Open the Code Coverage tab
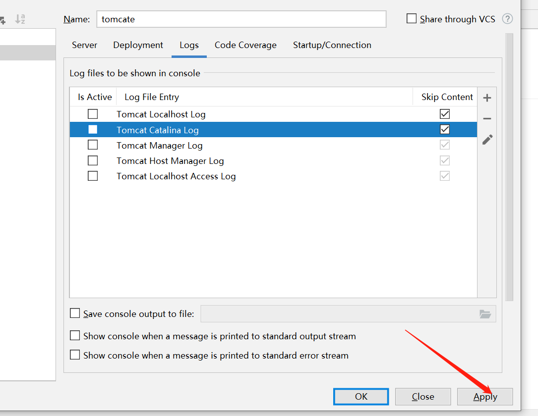Viewport: 538px width, 416px height. (245, 45)
